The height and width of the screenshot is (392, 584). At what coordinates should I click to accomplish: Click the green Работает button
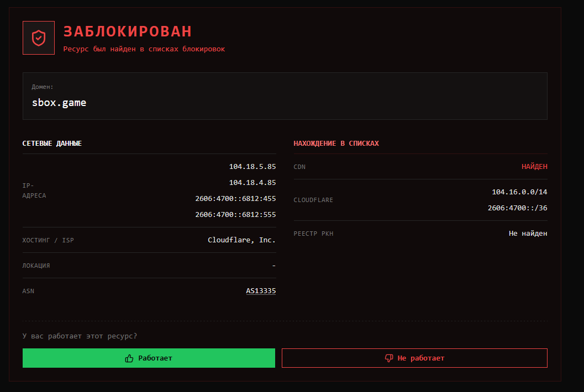(149, 358)
